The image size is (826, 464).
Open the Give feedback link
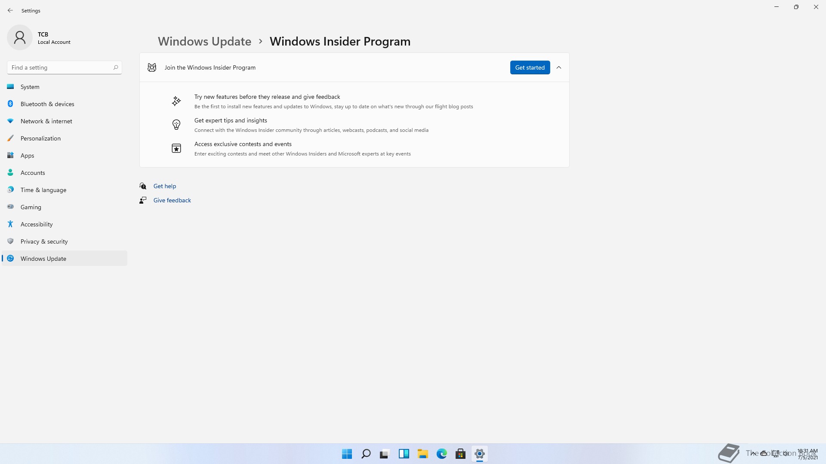click(x=172, y=200)
